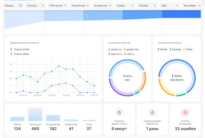The image size is (205, 138).
Task: Click the 854 total in sources donut
Action: (x=127, y=80)
